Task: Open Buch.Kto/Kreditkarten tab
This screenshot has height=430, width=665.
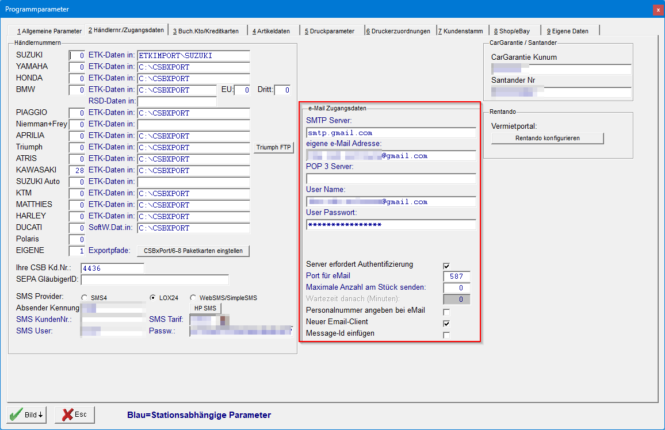Action: (x=206, y=31)
